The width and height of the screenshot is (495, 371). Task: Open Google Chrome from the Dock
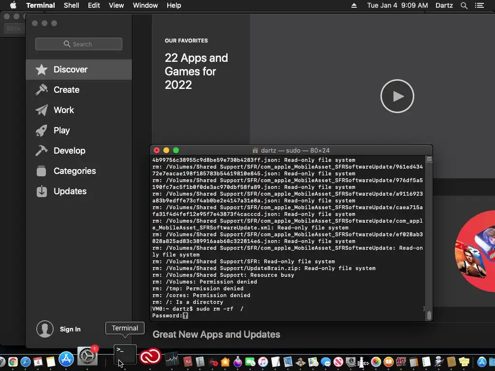(13, 362)
